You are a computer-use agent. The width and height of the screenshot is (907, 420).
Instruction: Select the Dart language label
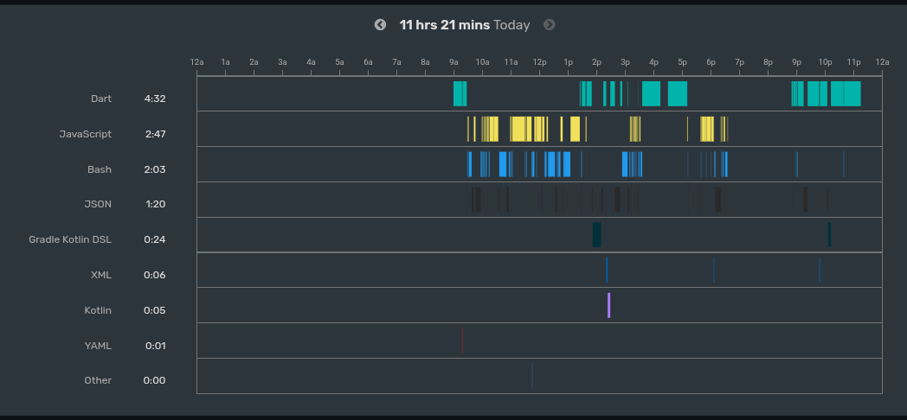[x=101, y=99]
